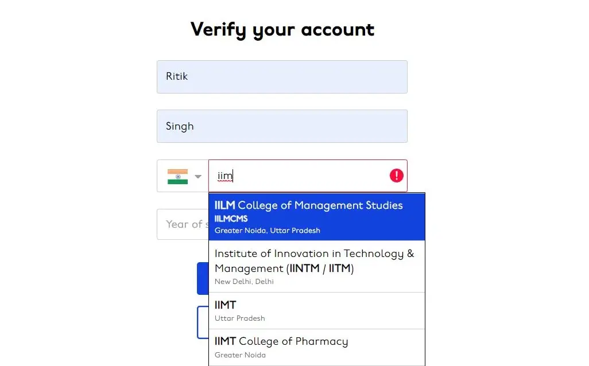Choose Institute of Innovation in Technology & Management
589x366 pixels.
[317, 267]
